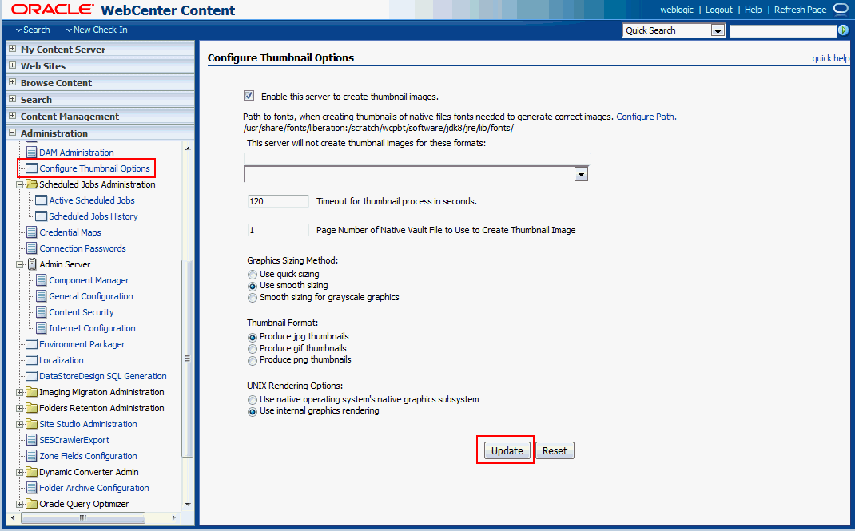This screenshot has height=531, width=855.
Task: Click the Configure Thumbnail Options tree icon
Action: coord(32,168)
